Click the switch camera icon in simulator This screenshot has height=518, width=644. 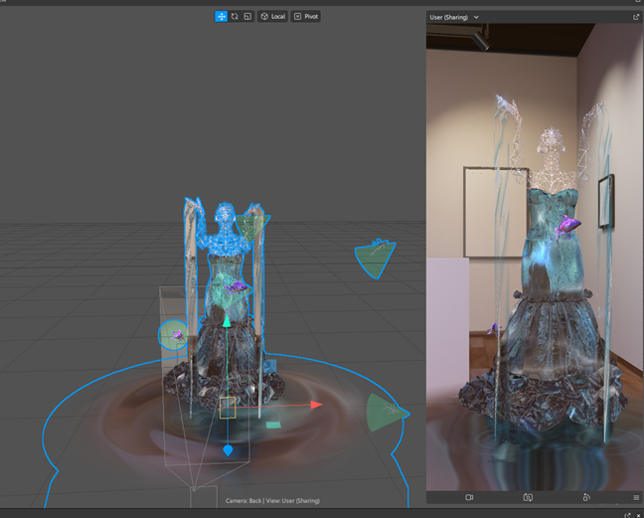pyautogui.click(x=528, y=497)
